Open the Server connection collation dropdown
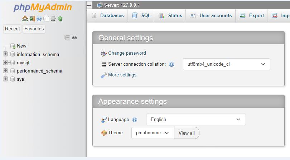The width and height of the screenshot is (290, 160). coord(226,64)
